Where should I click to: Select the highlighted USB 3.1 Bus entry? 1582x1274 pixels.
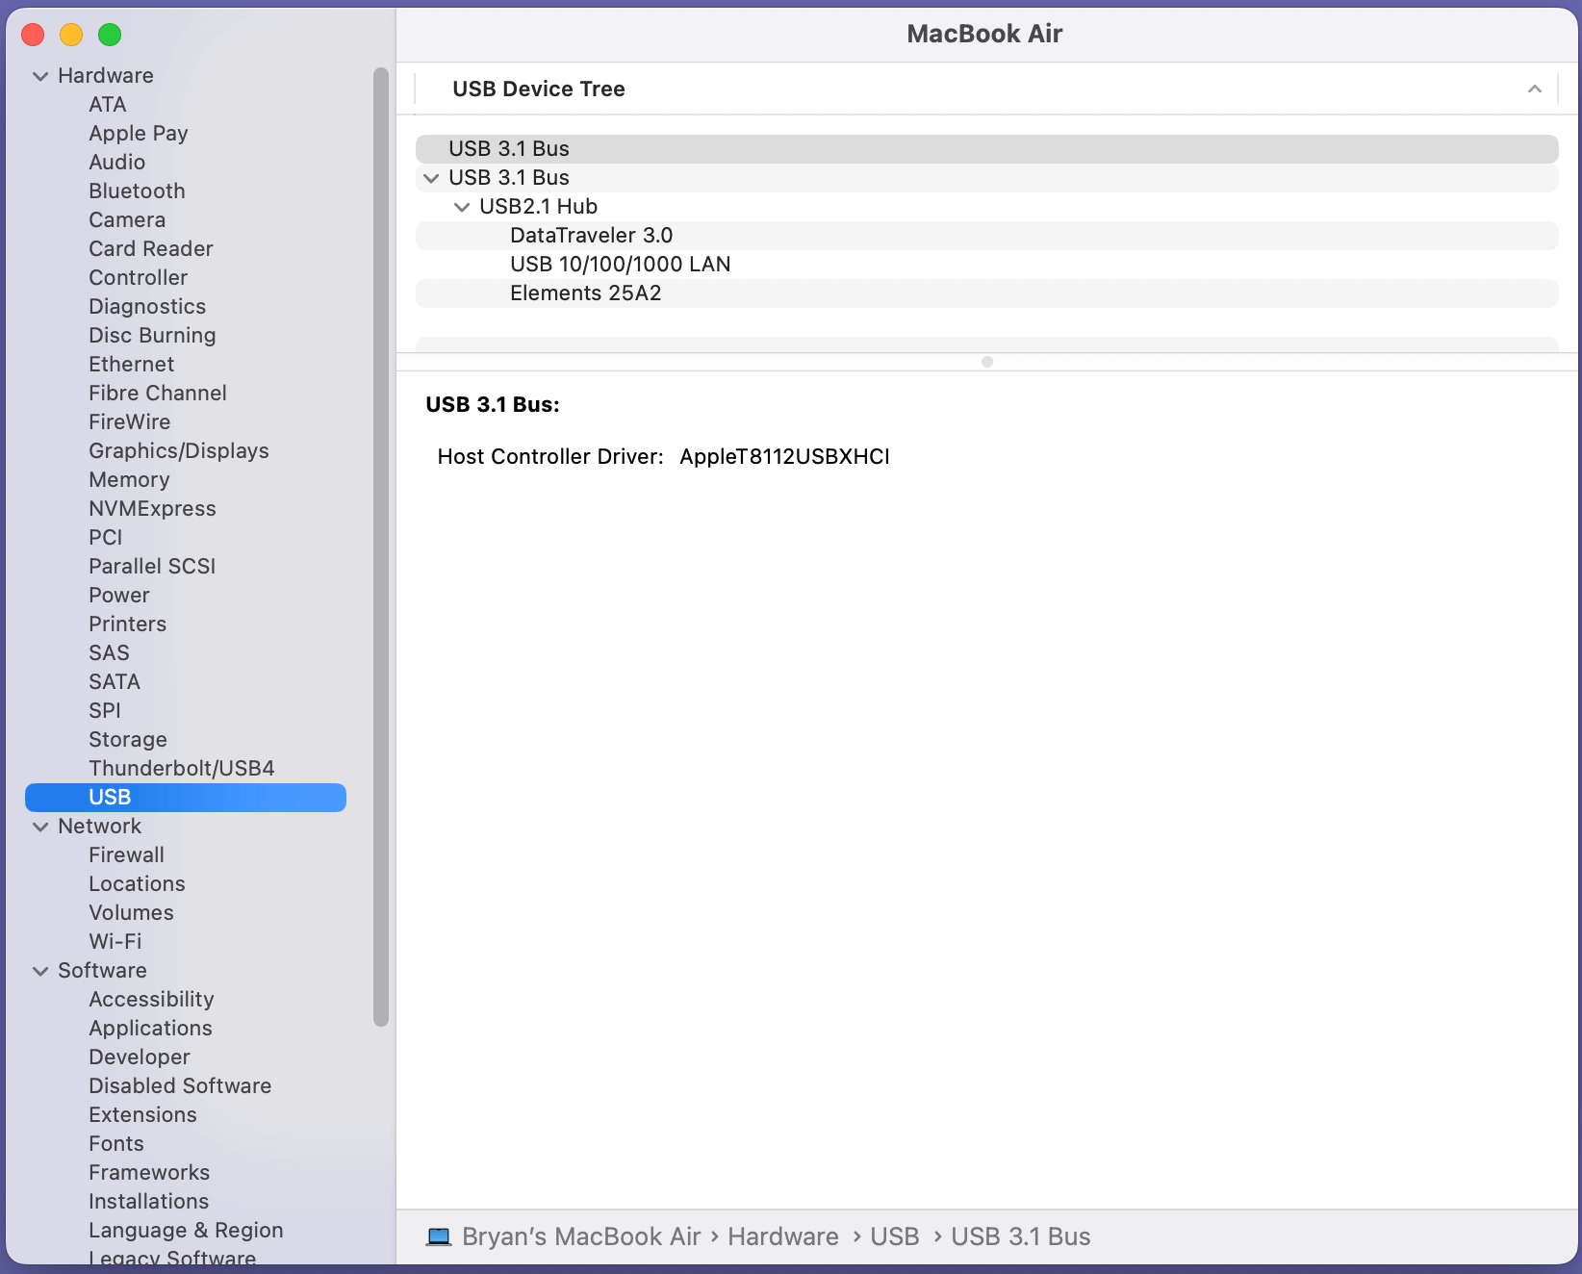click(509, 148)
